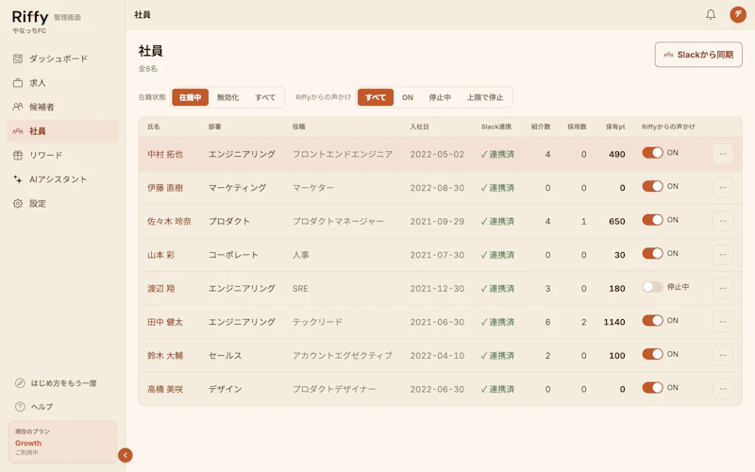Click the 入社日 column header

click(419, 126)
